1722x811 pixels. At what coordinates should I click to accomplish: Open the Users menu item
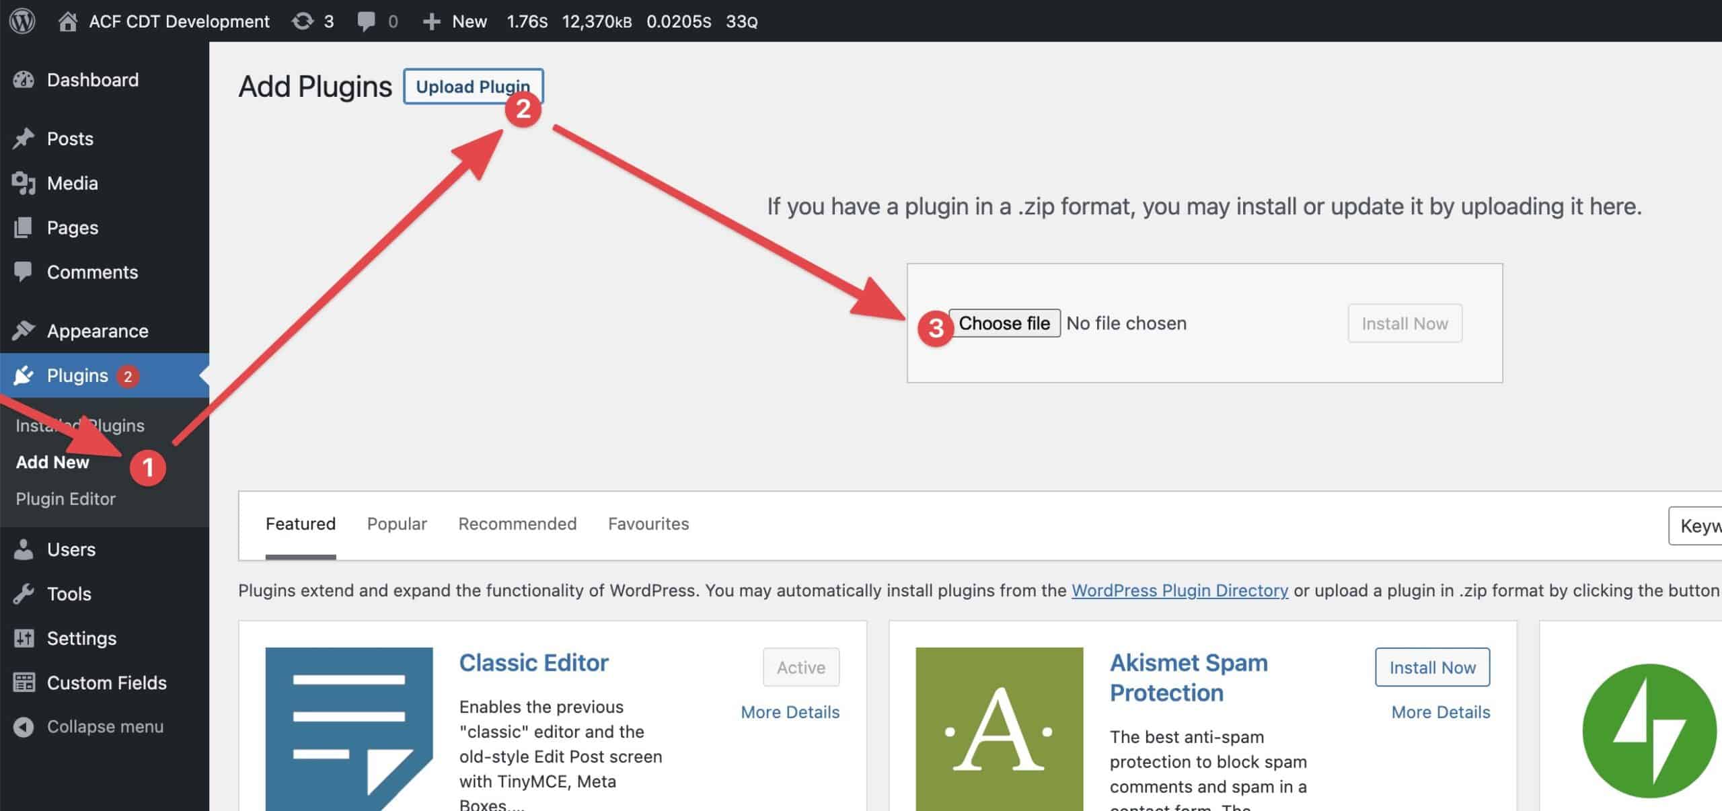pos(71,549)
